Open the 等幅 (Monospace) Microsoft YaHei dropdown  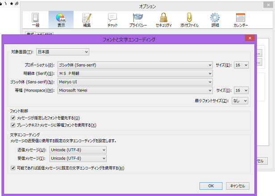[x=135, y=90]
